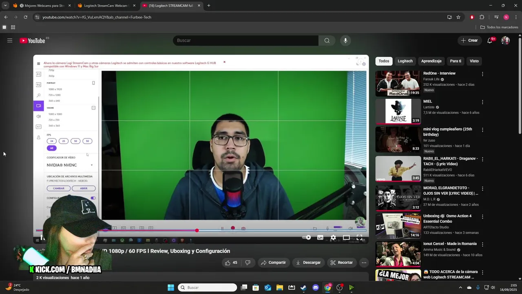The width and height of the screenshot is (522, 294).
Task: Click the magnifier search button beside Buscar
Action: click(x=327, y=40)
